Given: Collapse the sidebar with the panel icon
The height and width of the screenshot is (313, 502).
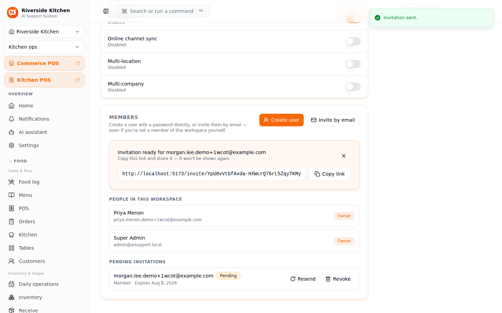Looking at the screenshot, I should (106, 11).
